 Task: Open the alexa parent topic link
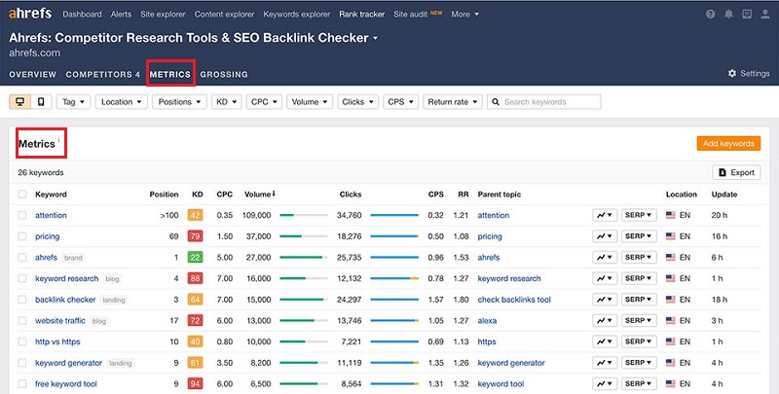pos(487,321)
